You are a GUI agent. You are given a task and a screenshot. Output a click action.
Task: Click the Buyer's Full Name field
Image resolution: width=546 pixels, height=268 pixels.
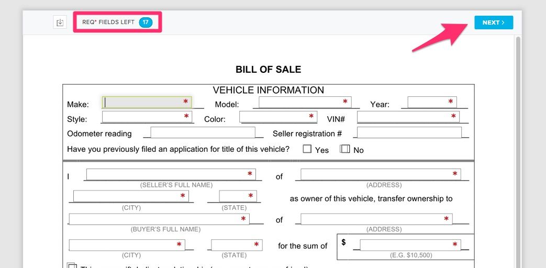point(159,219)
